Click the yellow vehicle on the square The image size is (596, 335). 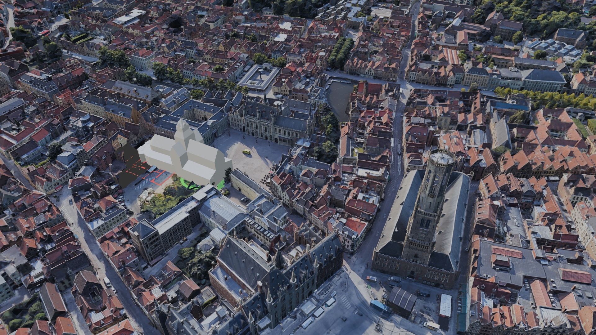[x=246, y=152]
